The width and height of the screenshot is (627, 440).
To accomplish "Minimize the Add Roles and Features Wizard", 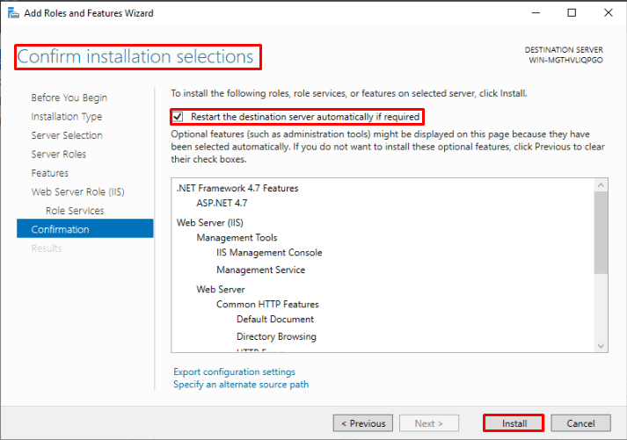I will (x=532, y=13).
